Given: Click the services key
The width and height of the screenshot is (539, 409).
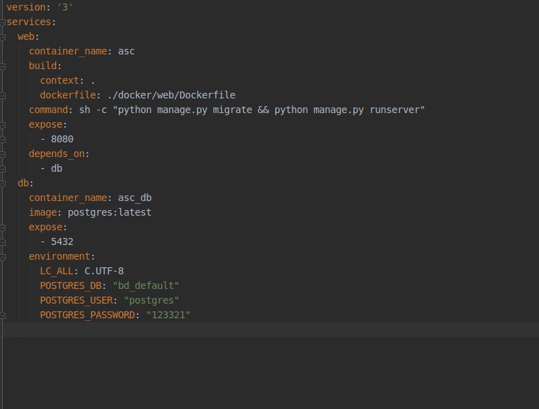Looking at the screenshot, I should [29, 22].
